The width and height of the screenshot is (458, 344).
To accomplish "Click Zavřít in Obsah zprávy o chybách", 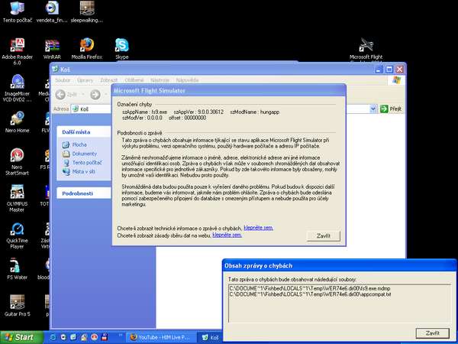I will click(432, 333).
